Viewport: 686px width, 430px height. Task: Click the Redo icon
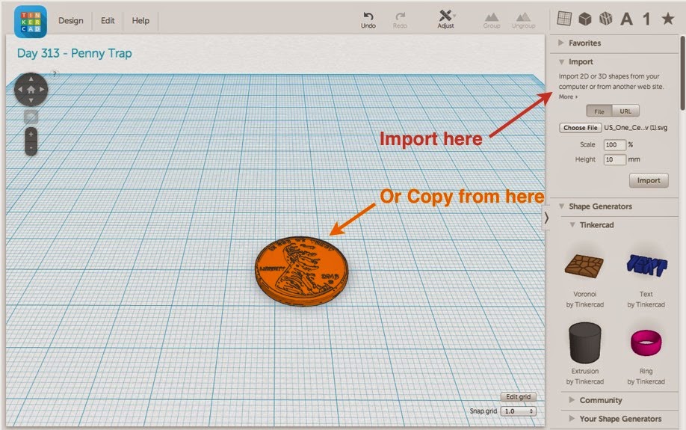point(400,20)
